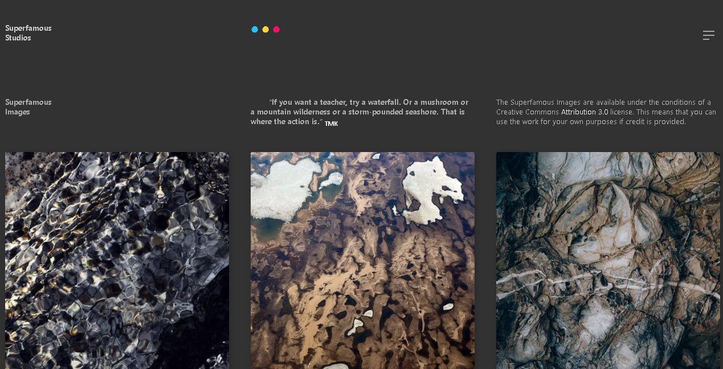Click the "Superfamous Images" heading
723x369 pixels.
click(x=28, y=107)
